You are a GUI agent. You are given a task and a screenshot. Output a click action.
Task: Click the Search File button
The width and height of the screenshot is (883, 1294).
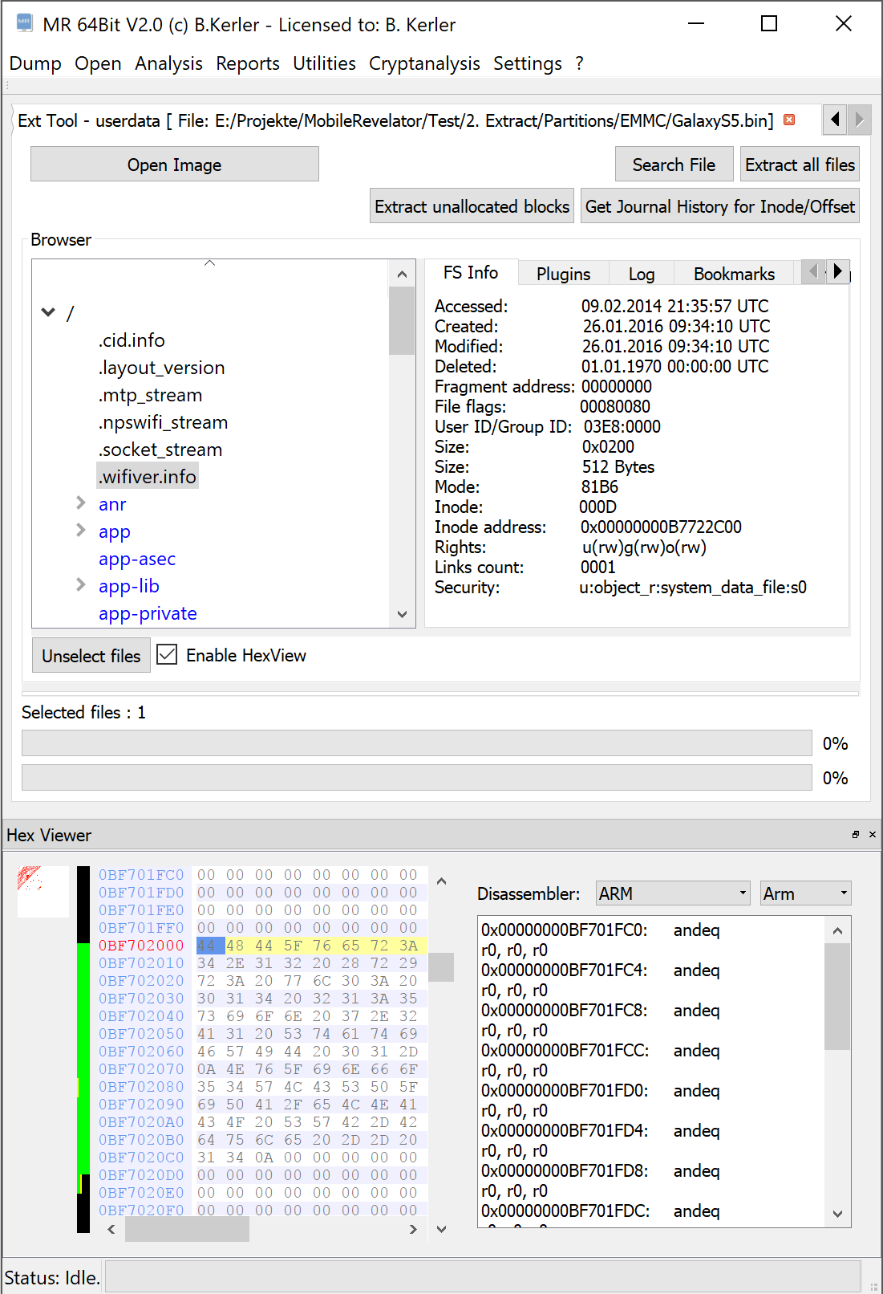(674, 165)
